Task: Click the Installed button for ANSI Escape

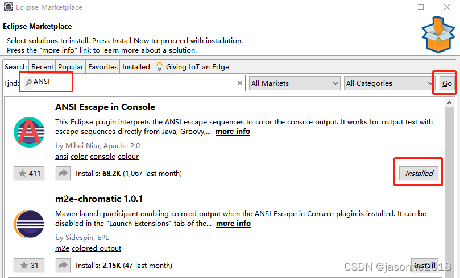Action: point(418,173)
